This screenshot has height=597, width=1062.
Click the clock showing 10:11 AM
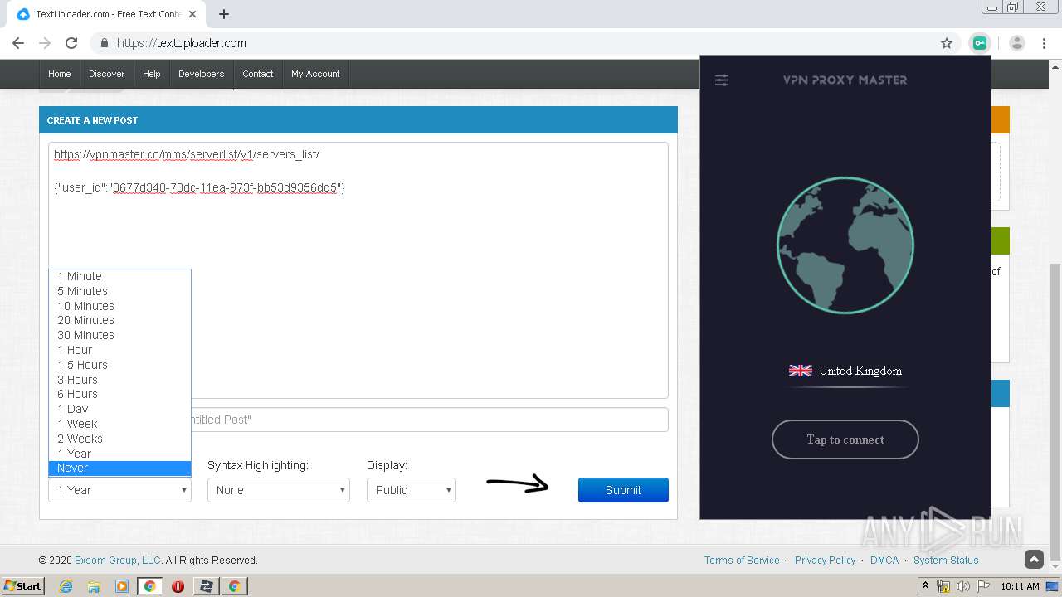click(x=1020, y=586)
